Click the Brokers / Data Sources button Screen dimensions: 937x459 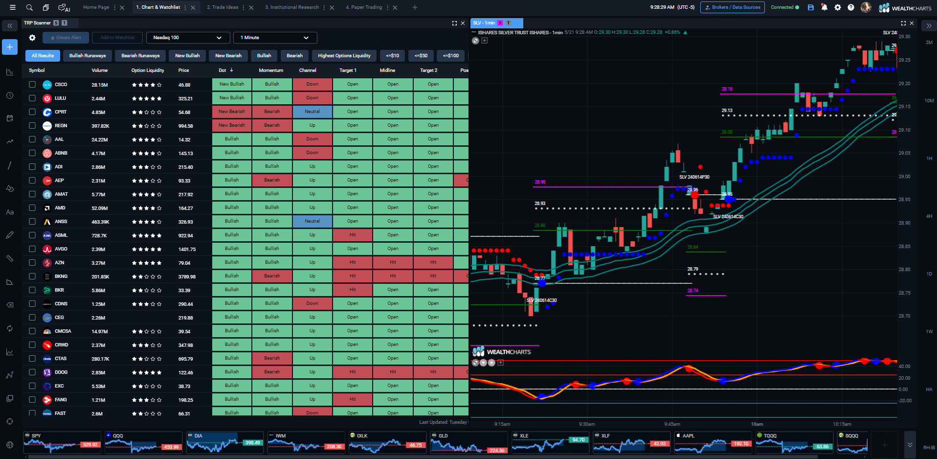pos(733,7)
